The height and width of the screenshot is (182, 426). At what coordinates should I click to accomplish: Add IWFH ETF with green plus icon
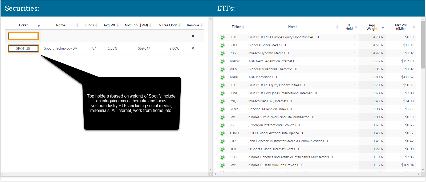[x=222, y=117]
